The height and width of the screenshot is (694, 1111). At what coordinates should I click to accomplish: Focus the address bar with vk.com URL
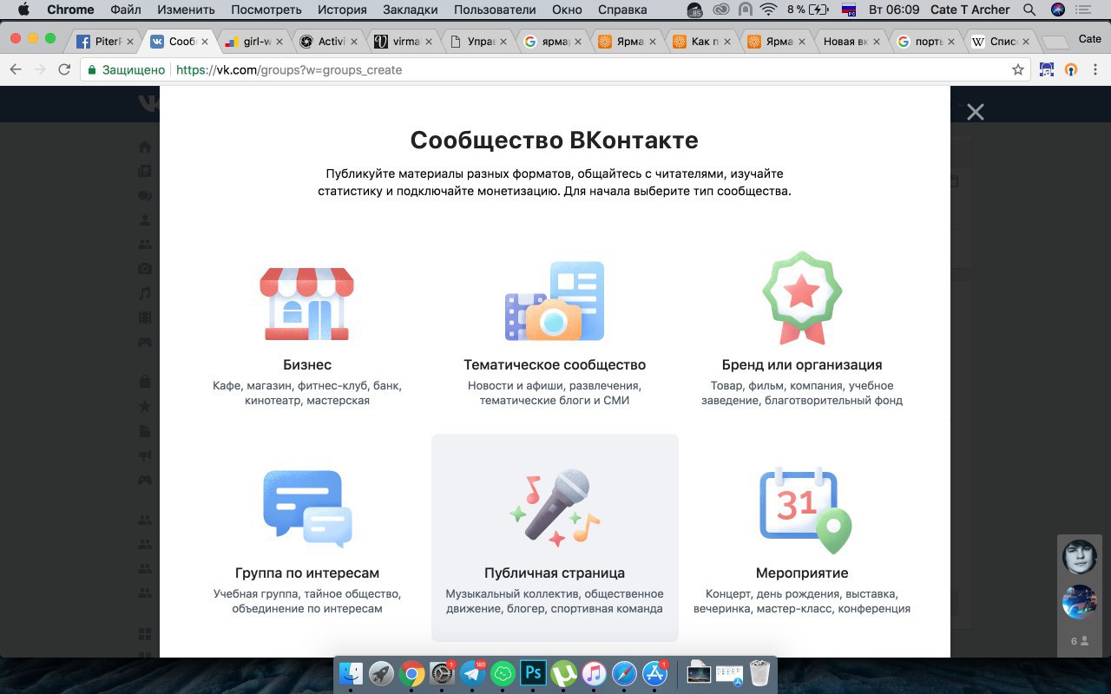[555, 69]
